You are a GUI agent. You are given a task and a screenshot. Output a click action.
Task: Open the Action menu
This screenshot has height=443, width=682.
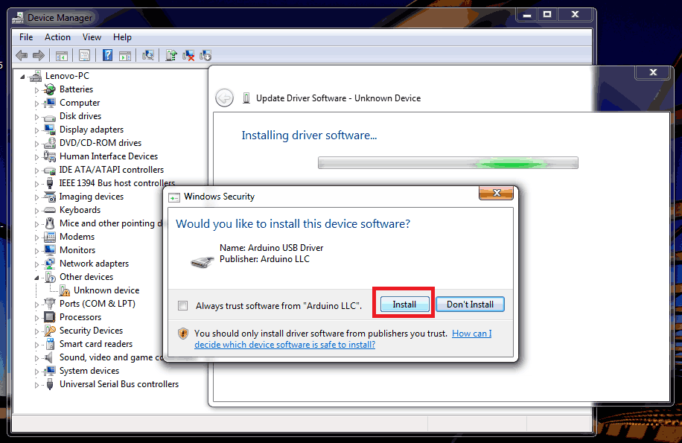coord(57,36)
